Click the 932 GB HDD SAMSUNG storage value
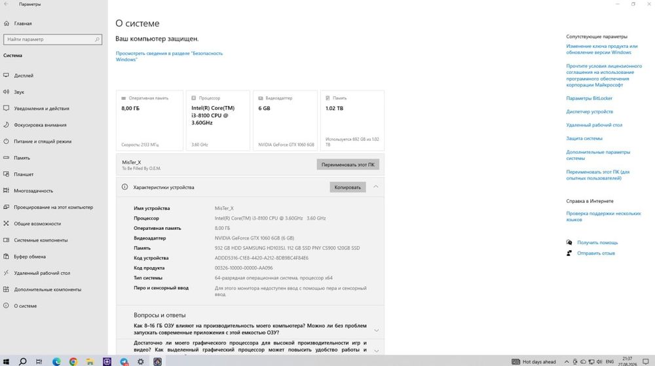The image size is (655, 366). click(287, 248)
